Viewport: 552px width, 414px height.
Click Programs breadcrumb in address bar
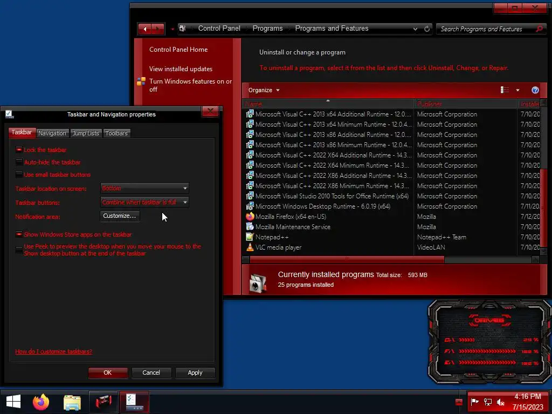267,29
